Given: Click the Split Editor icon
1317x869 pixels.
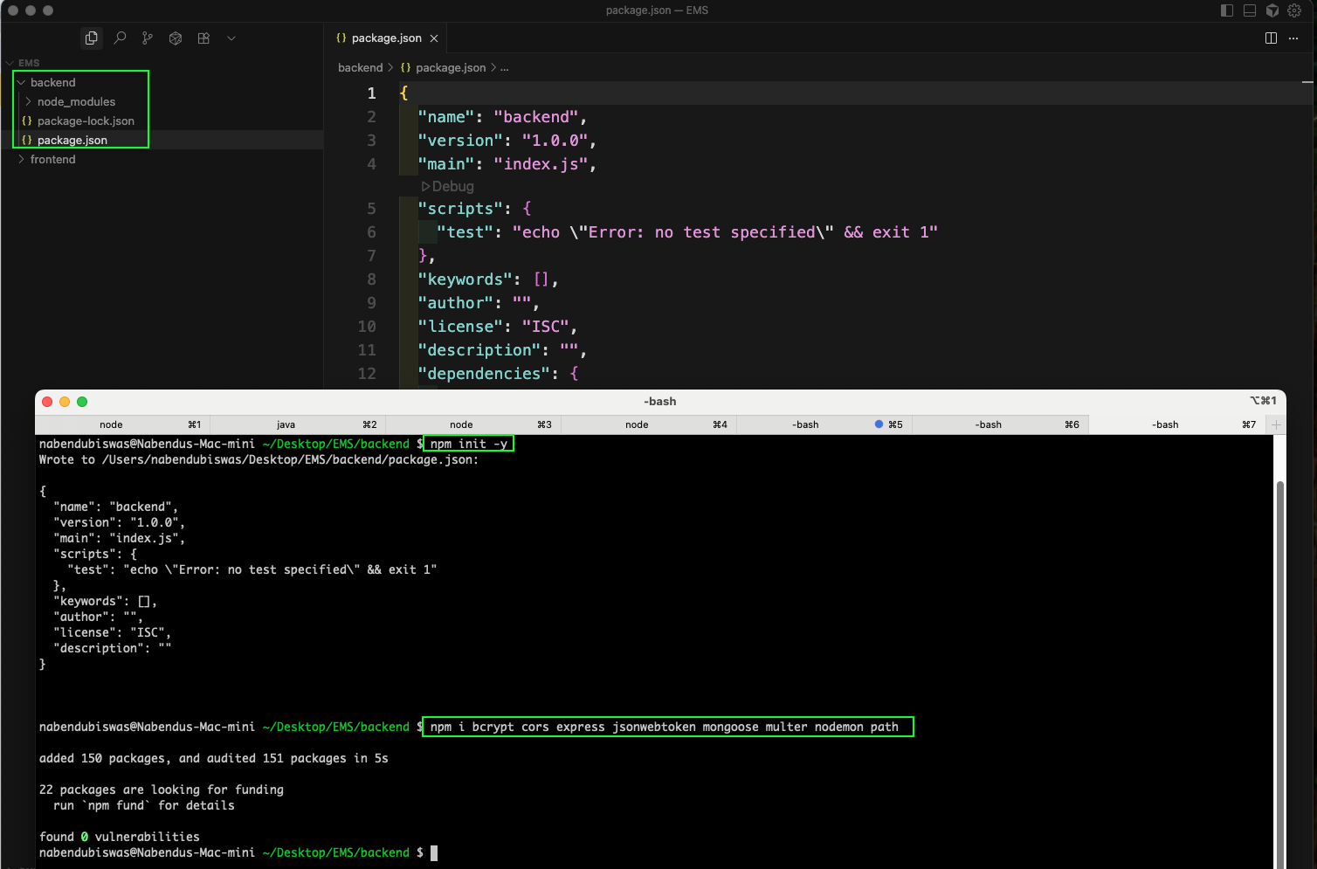Looking at the screenshot, I should click(x=1271, y=38).
